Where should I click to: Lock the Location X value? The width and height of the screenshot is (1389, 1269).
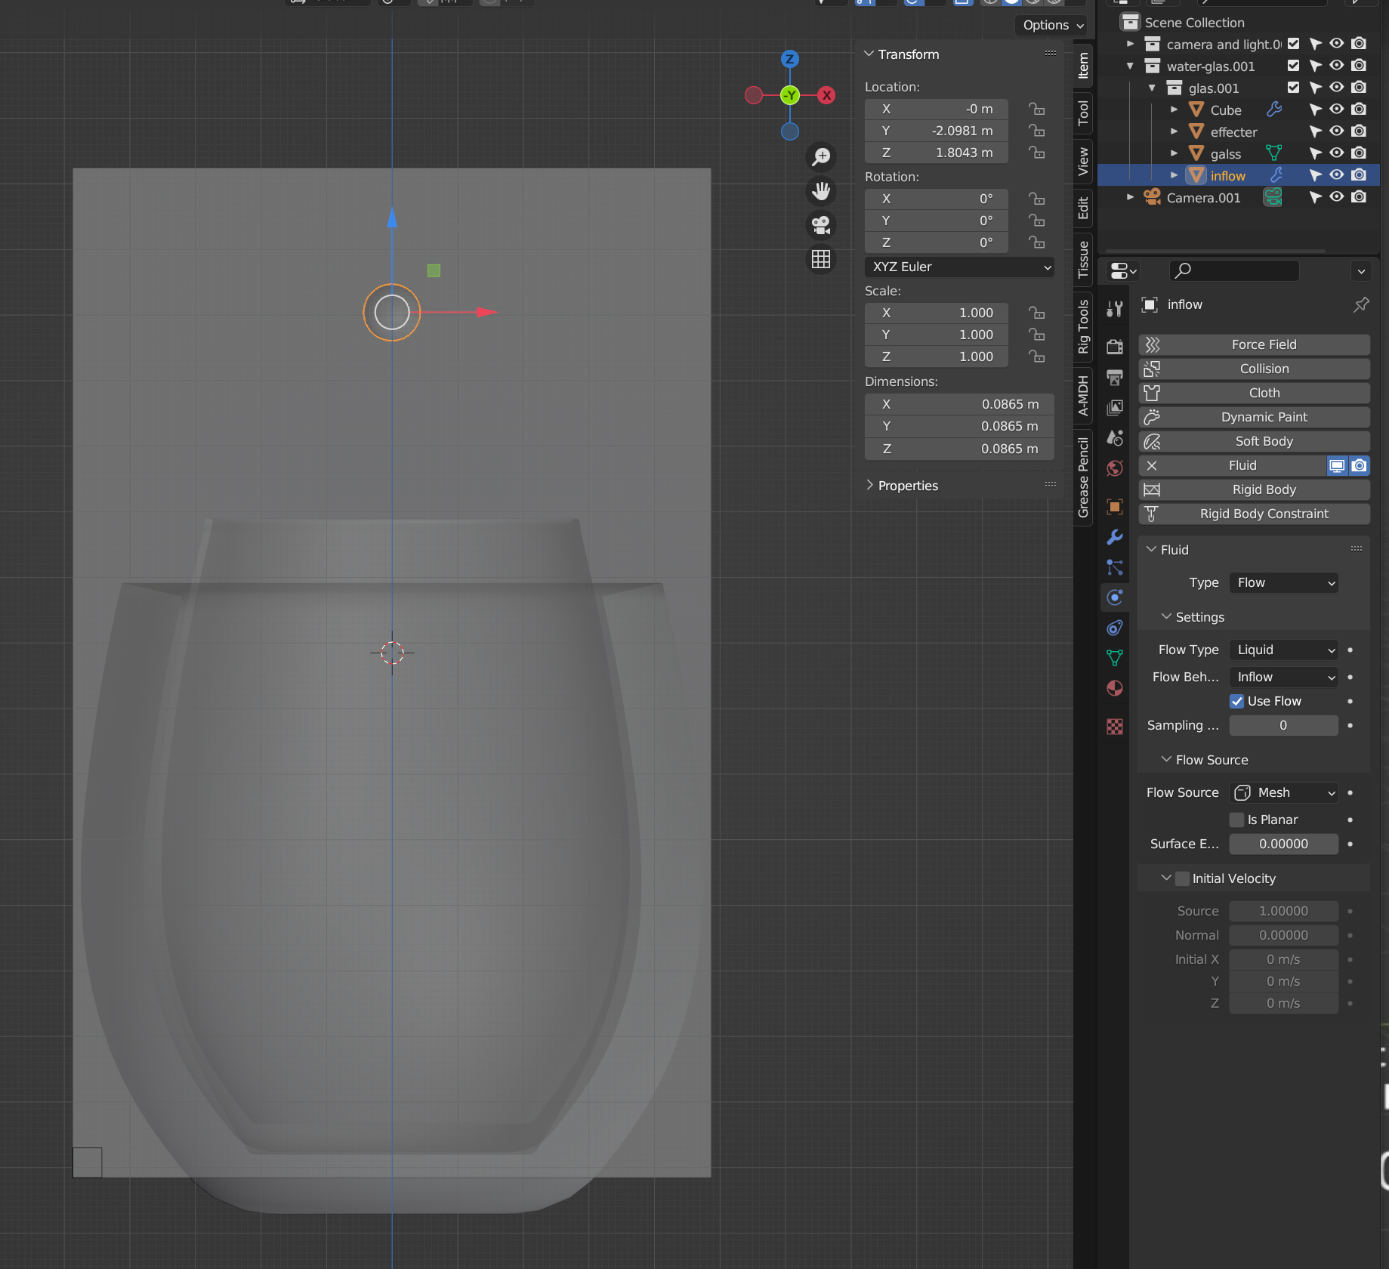[1037, 109]
